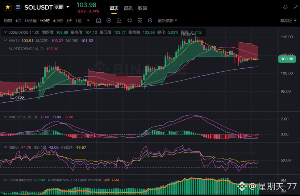The height and width of the screenshot is (196, 300).
Task: Click the 110.60 high price marker
Action: click(x=186, y=35)
